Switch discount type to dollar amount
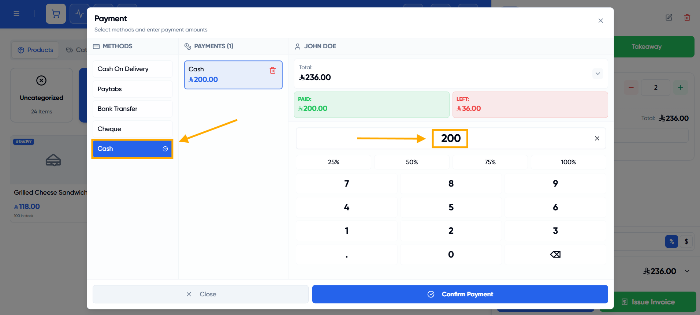Image resolution: width=700 pixels, height=315 pixels. [x=686, y=241]
